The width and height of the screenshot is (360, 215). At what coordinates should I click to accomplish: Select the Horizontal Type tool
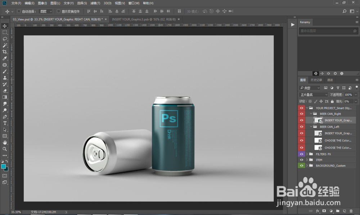tap(5, 123)
